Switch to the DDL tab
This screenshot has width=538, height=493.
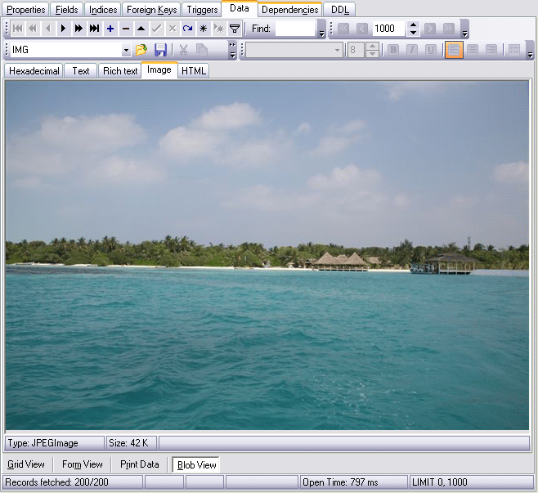click(339, 10)
